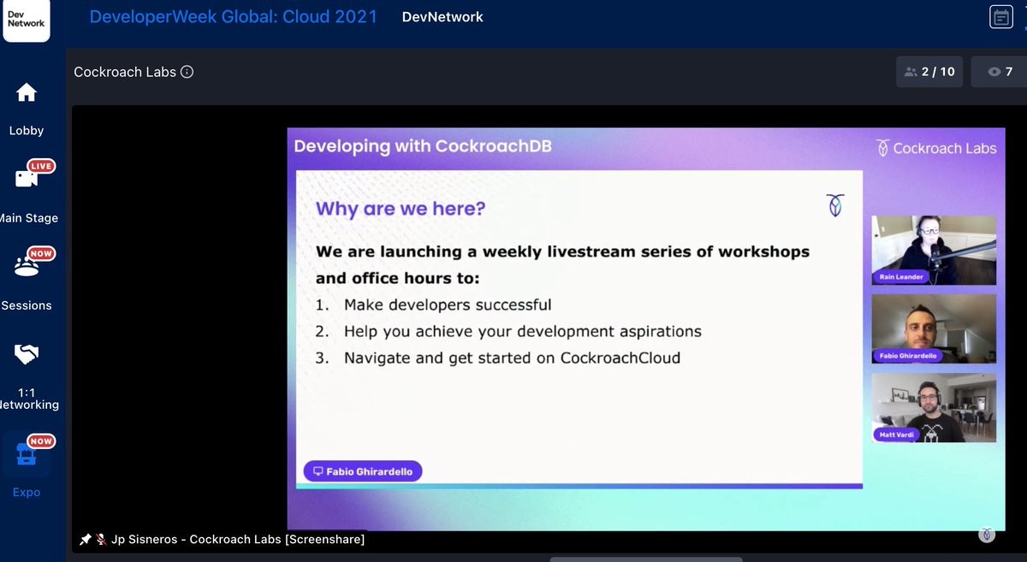The image size is (1027, 562).
Task: Select the Sessions label in sidebar
Action: [x=27, y=305]
